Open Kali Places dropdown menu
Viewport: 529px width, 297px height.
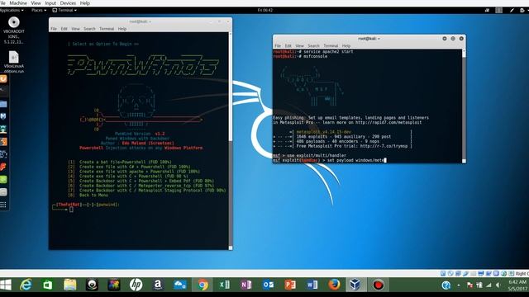click(x=39, y=10)
